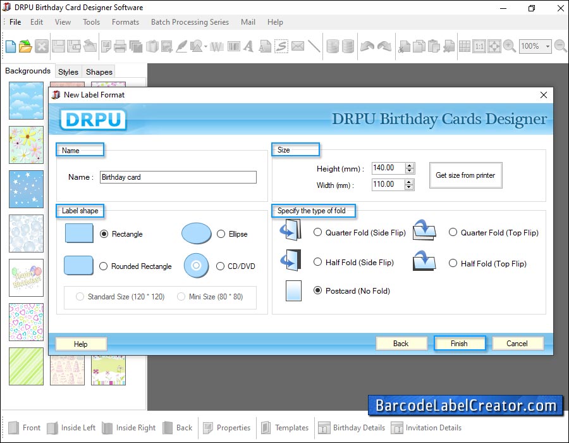
Task: Click the Back button in dialog
Action: [401, 344]
